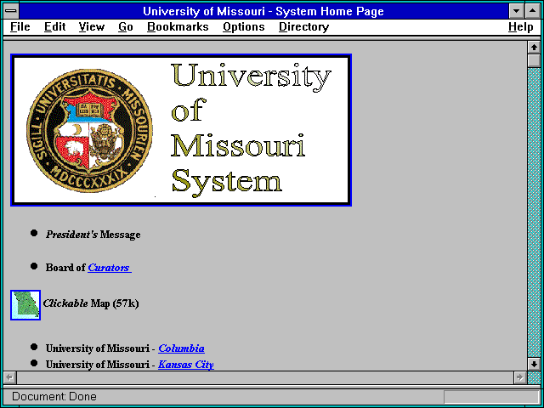Click the title bar minimize arrow
Screen dimensions: 544x408
coord(516,11)
